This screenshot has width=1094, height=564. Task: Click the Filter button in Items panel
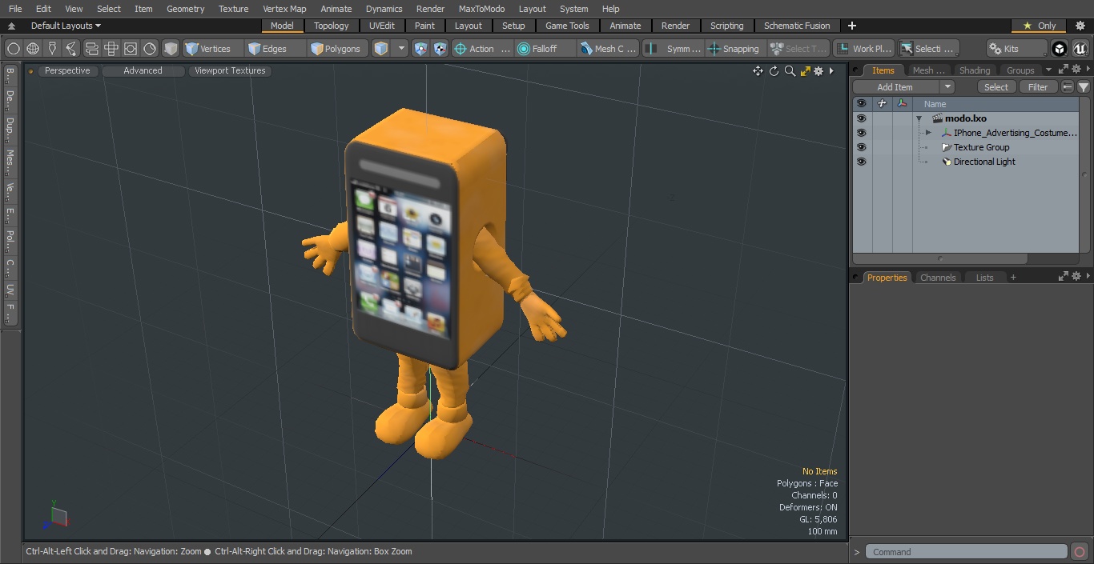click(1038, 87)
